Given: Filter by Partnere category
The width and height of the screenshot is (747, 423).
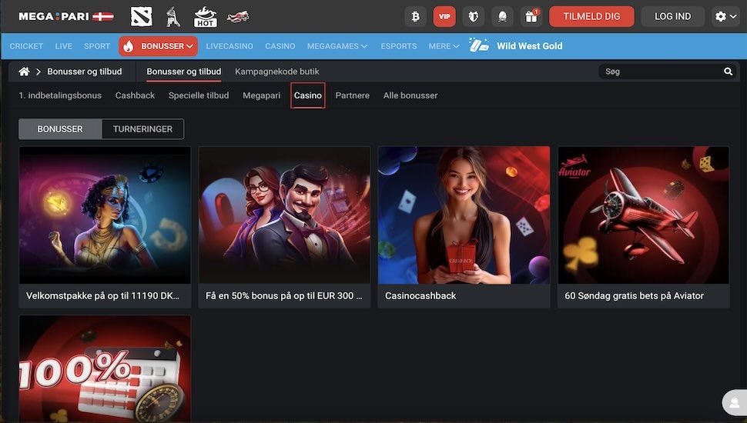Looking at the screenshot, I should (353, 95).
